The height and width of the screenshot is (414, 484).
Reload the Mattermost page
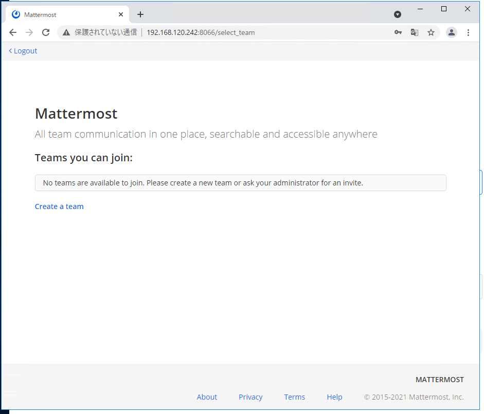(46, 32)
